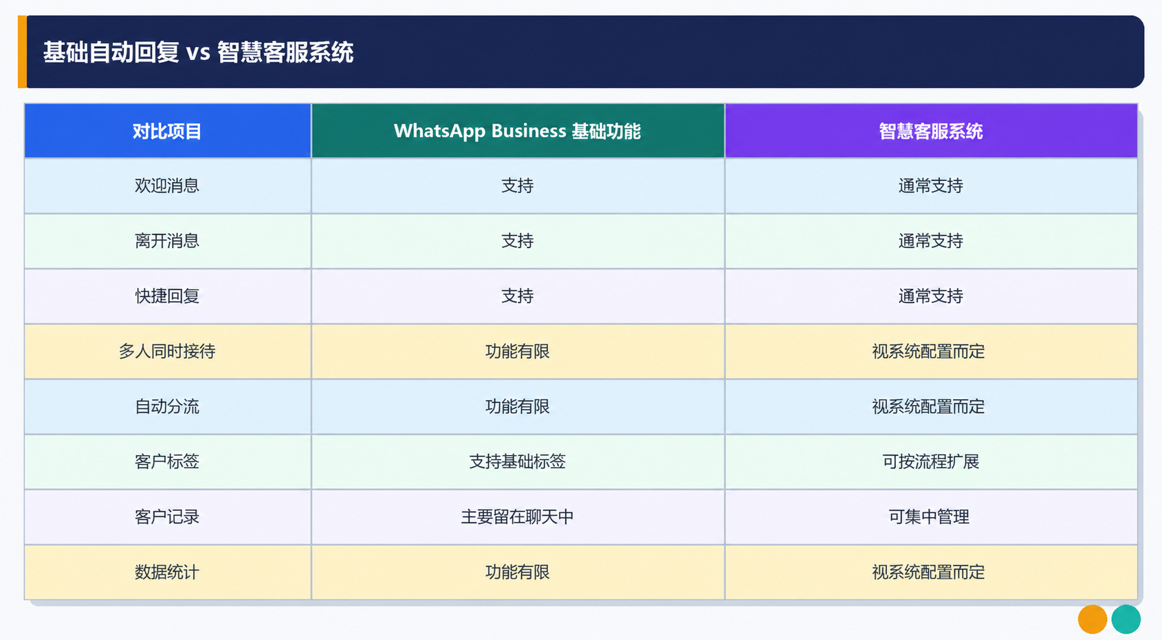Screen dimensions: 1162x640
Task: Select the 多人同时接待 row label
Action: click(x=167, y=351)
